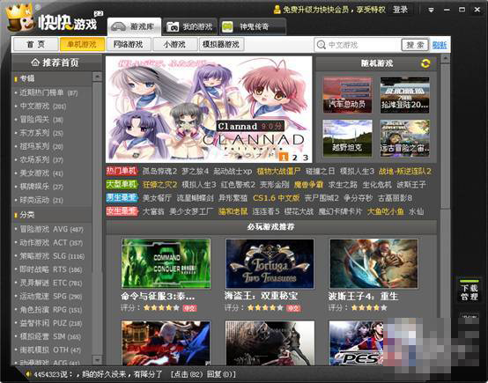Viewport: 488px width, 383px height.
Task: Switch banner to slide 2
Action: coord(294,158)
